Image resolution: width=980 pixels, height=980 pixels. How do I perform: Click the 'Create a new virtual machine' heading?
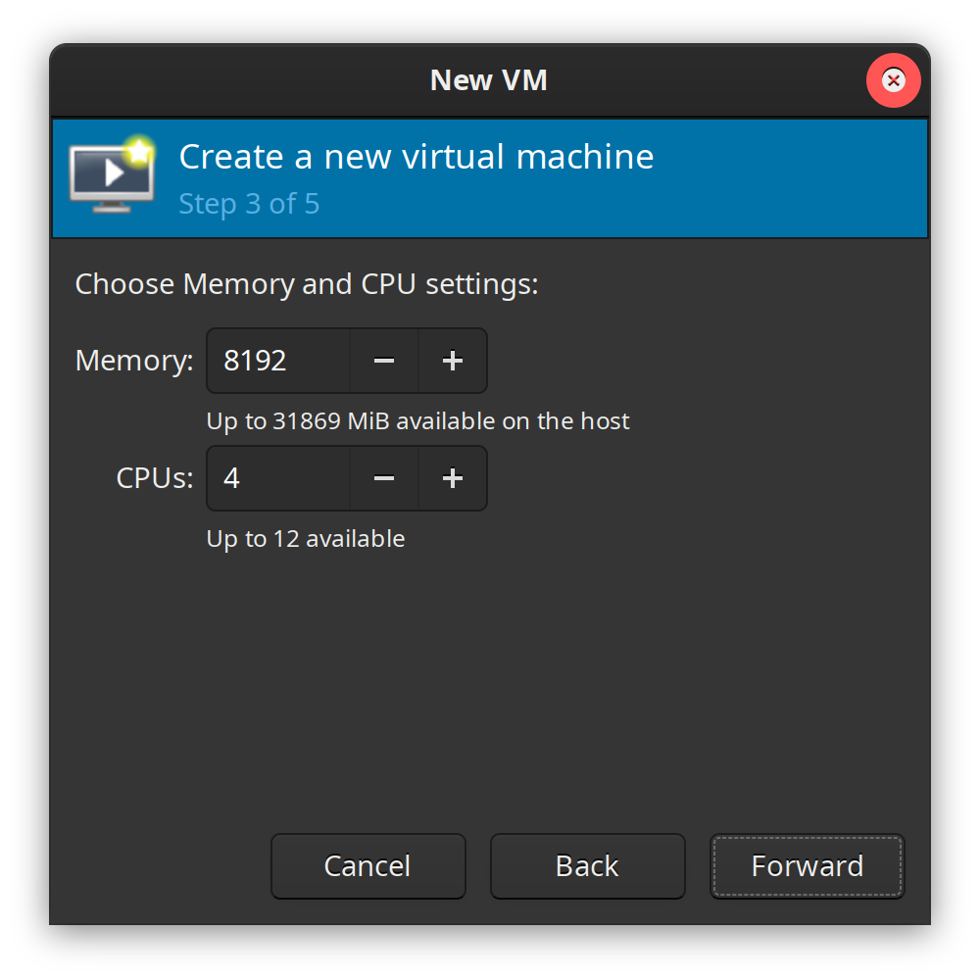pyautogui.click(x=416, y=157)
